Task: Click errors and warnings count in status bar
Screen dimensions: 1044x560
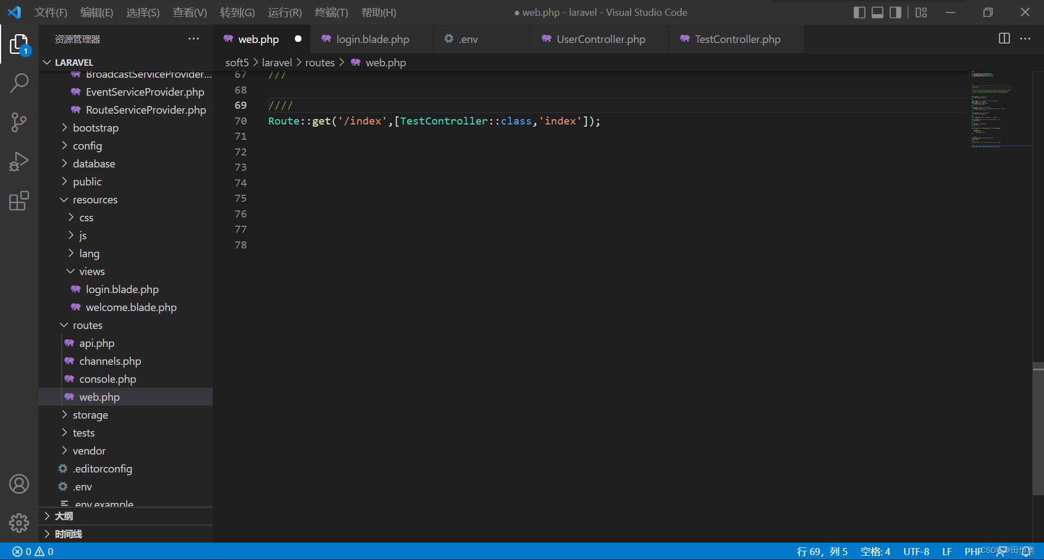Action: (x=33, y=551)
